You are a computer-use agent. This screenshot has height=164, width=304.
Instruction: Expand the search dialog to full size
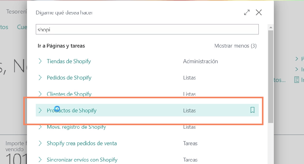coord(247,13)
